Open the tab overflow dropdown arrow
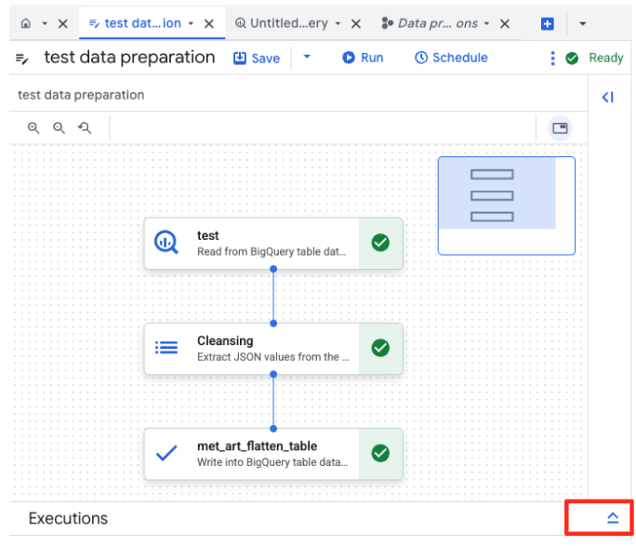This screenshot has height=546, width=636. coord(583,23)
